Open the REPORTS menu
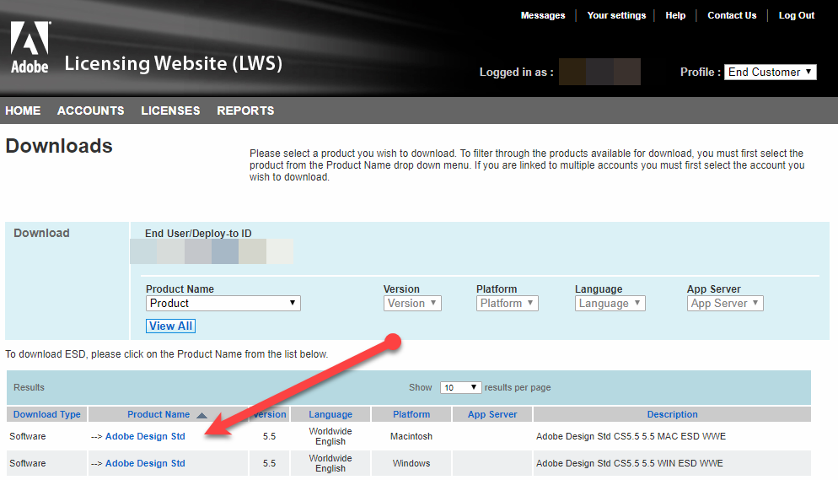This screenshot has height=480, width=838. click(x=245, y=111)
